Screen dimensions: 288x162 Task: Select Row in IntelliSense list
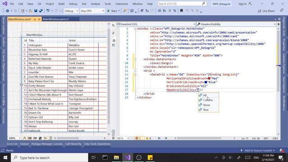pos(208,110)
